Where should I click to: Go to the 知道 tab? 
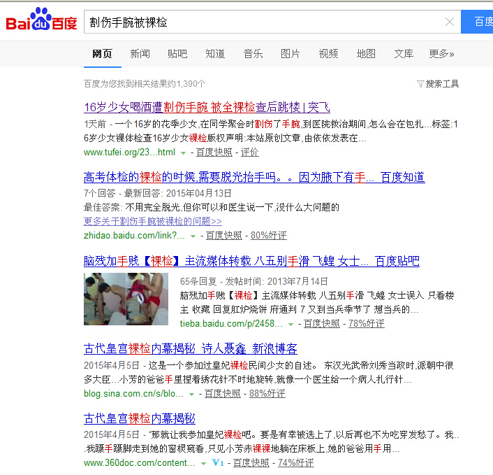[215, 54]
